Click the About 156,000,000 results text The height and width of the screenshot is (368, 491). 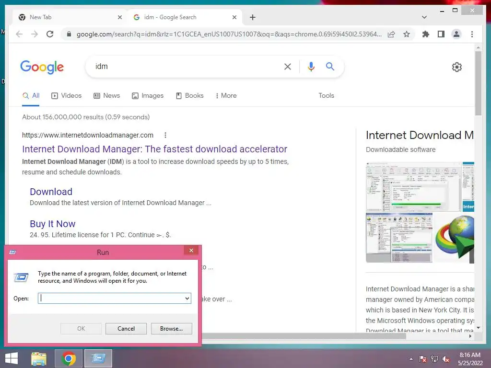[x=86, y=117]
